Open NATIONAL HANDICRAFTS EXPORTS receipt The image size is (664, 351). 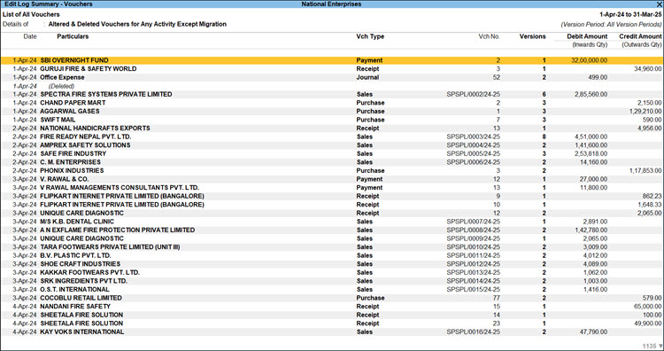pyautogui.click(x=332, y=129)
